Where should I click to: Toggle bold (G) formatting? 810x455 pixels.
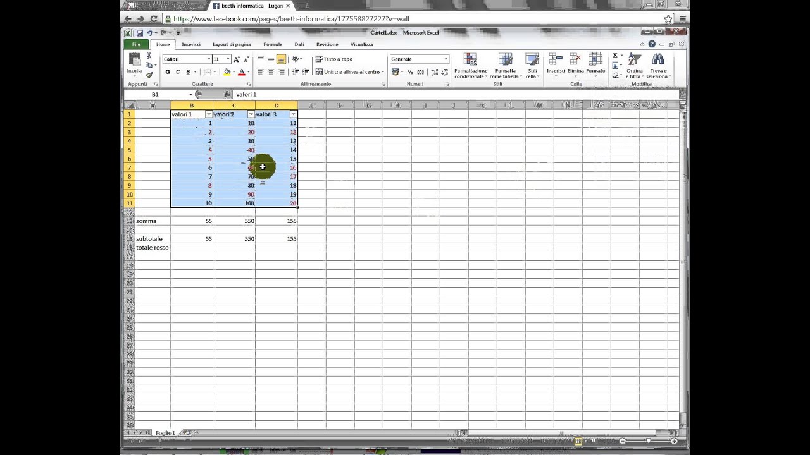168,72
